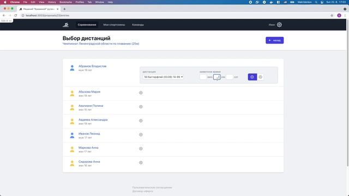Open Chrome profile avatar
This screenshot has width=349, height=196.
click(x=339, y=15)
